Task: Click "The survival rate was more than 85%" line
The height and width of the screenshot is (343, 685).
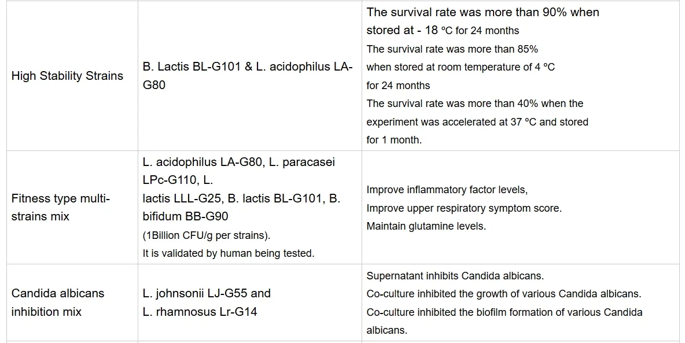Action: [x=452, y=49]
